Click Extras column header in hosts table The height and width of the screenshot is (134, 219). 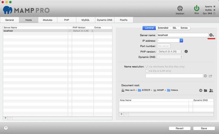pos(103,28)
